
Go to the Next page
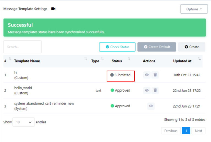point(198,131)
